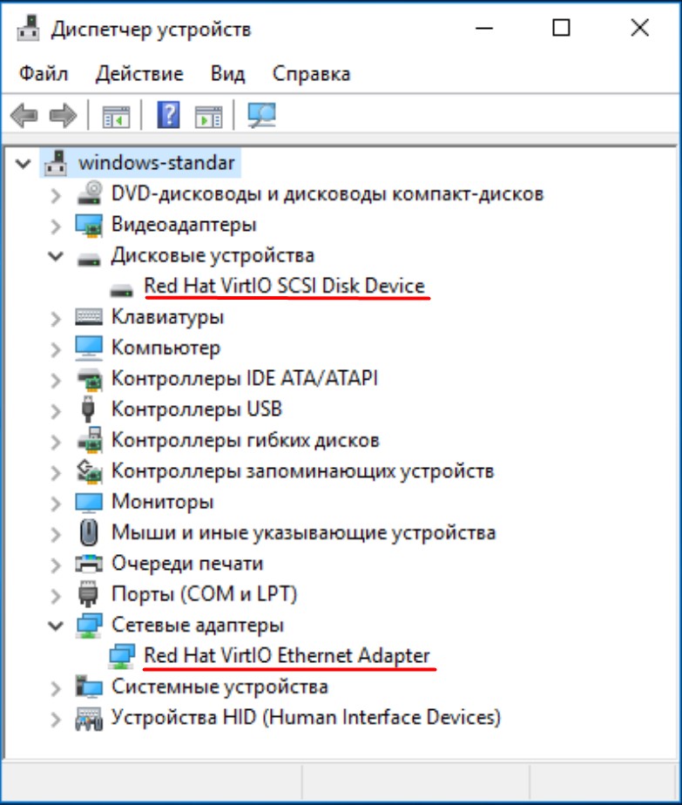Image resolution: width=682 pixels, height=805 pixels.
Task: Open the Справка menu
Action: tap(311, 73)
